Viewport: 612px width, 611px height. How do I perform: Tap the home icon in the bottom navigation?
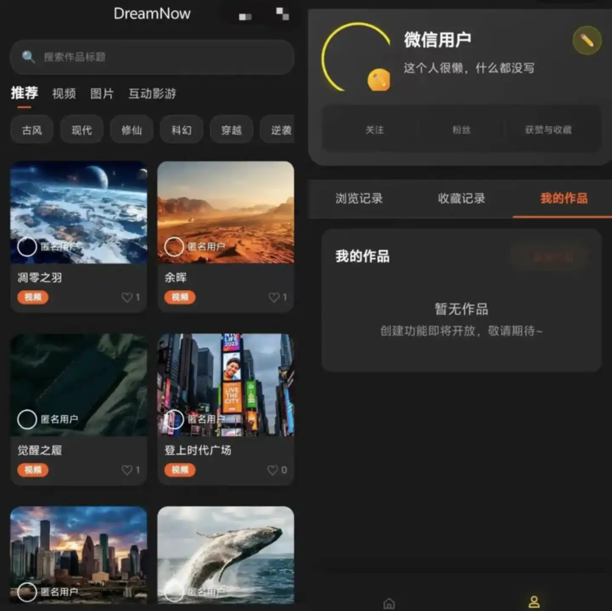coord(388,603)
